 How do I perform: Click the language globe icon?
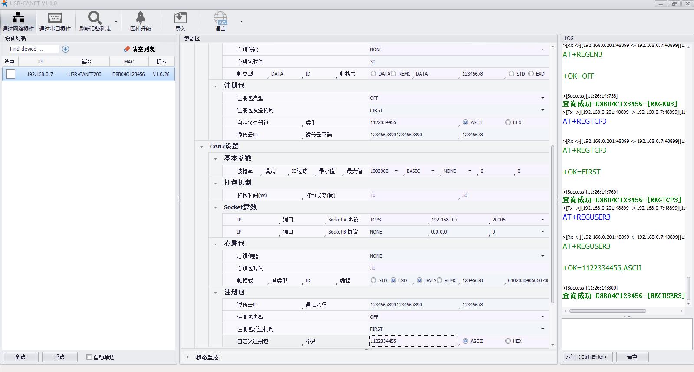pos(220,18)
